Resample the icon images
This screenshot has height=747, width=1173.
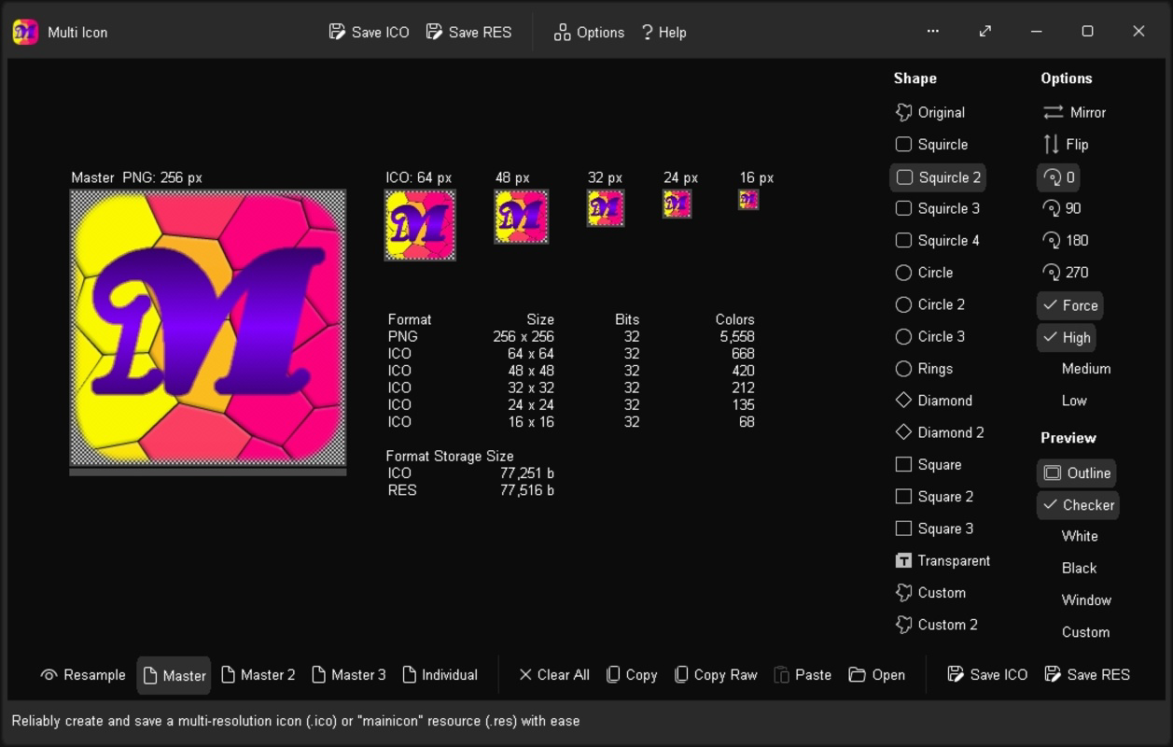click(x=82, y=674)
